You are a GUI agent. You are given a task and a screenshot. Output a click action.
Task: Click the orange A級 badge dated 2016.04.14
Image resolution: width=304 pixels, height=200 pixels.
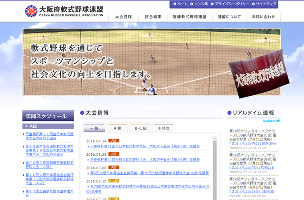[x=114, y=141]
